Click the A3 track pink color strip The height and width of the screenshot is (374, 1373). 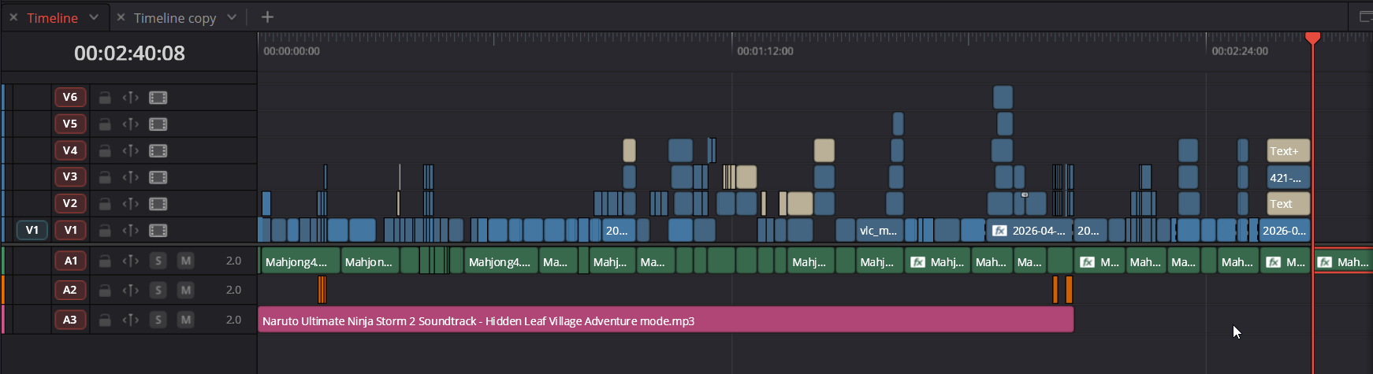pos(3,320)
